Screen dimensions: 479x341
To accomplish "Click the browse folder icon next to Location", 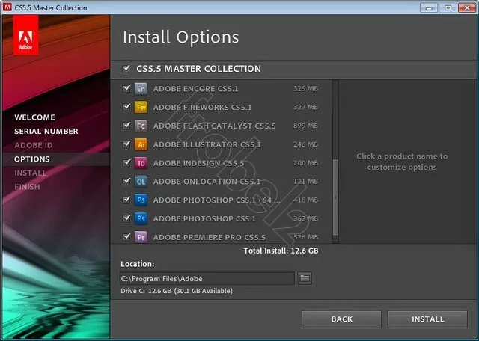I will [x=305, y=278].
